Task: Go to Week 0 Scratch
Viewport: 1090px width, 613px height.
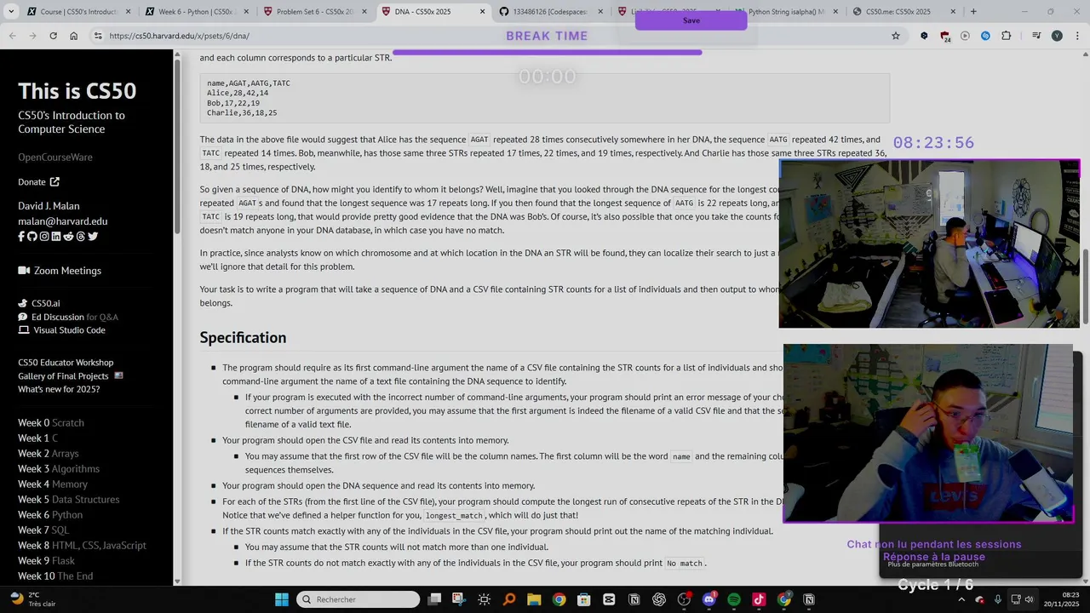Action: (x=51, y=423)
